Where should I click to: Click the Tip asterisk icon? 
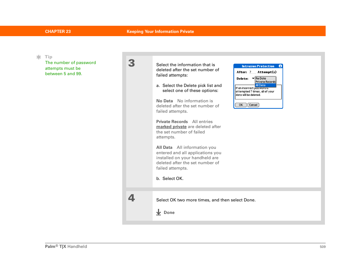(x=39, y=57)
